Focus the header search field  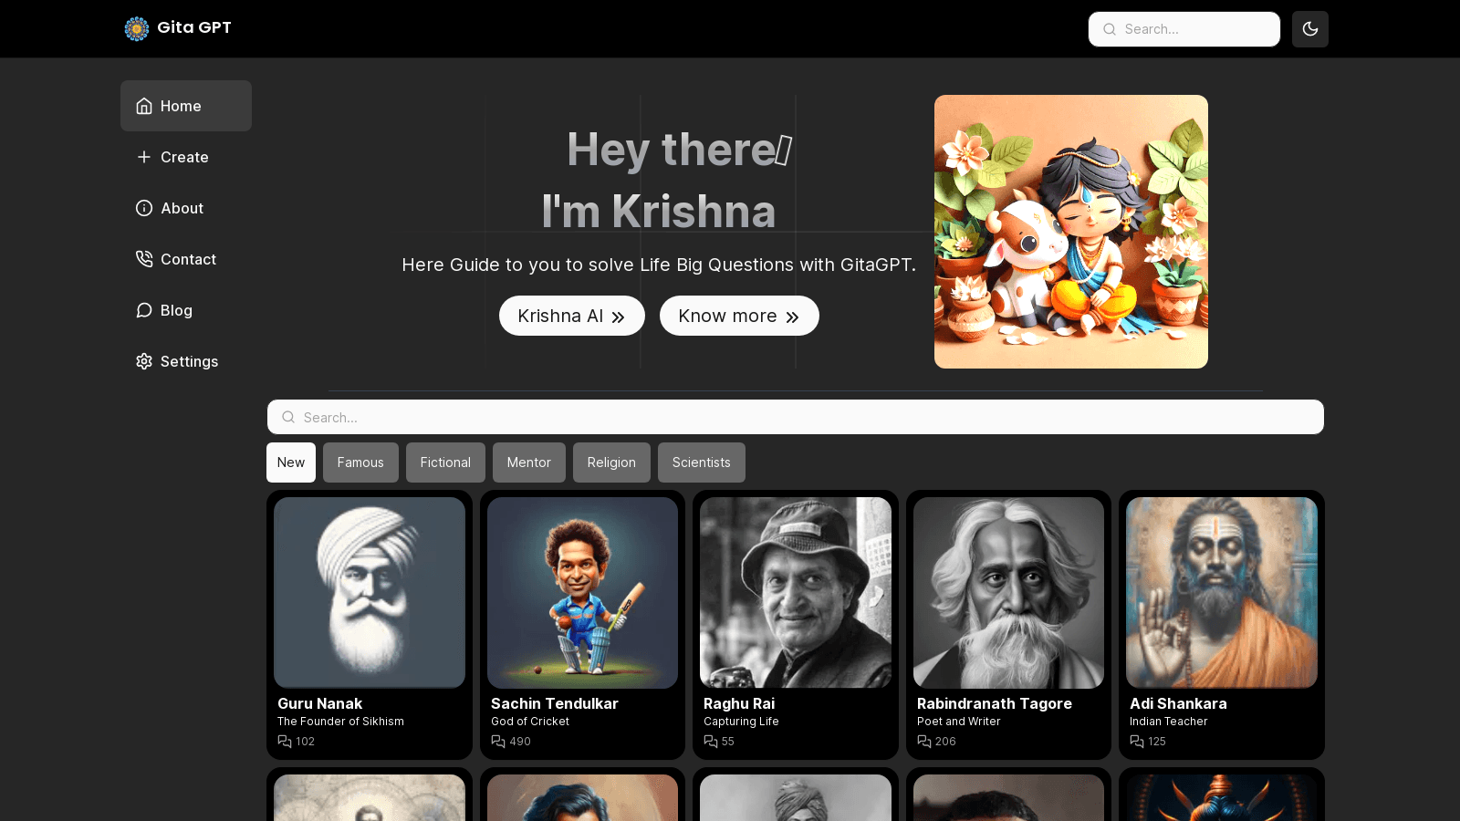[x=1184, y=29]
